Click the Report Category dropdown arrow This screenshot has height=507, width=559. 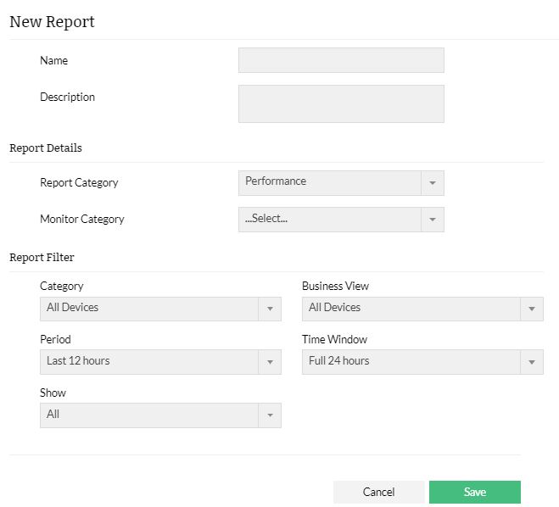tap(432, 183)
